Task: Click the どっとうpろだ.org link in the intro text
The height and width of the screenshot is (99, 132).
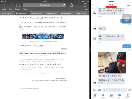Action: 25,23
